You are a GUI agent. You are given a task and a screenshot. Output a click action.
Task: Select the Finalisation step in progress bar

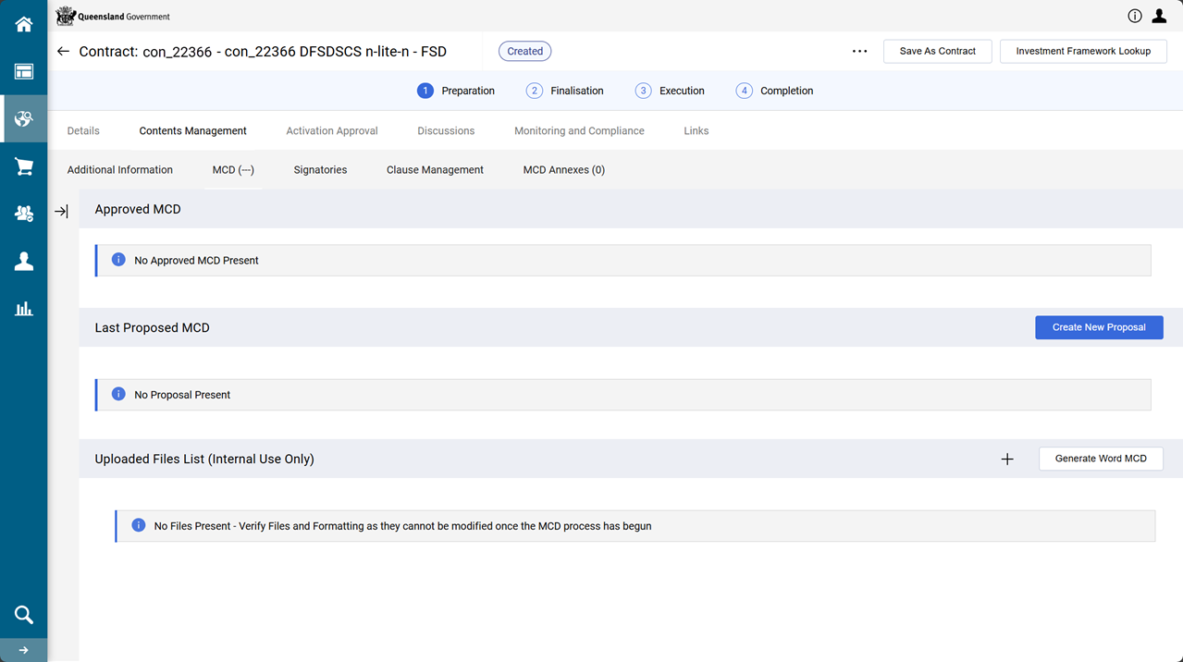pos(565,91)
